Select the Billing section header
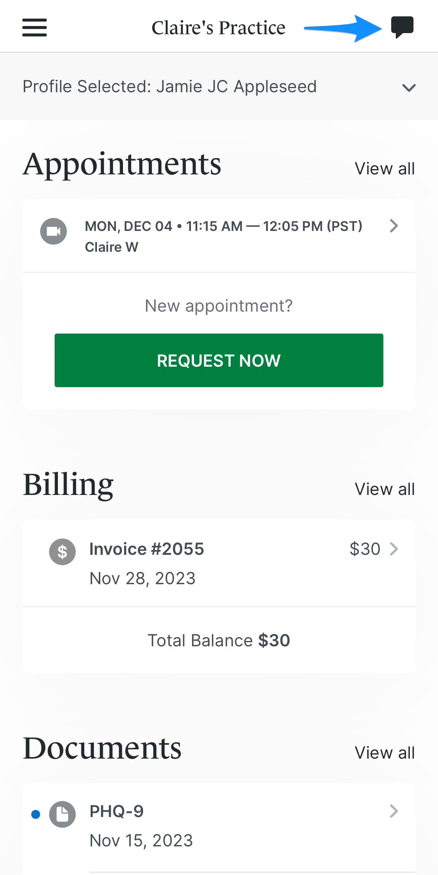 [68, 483]
